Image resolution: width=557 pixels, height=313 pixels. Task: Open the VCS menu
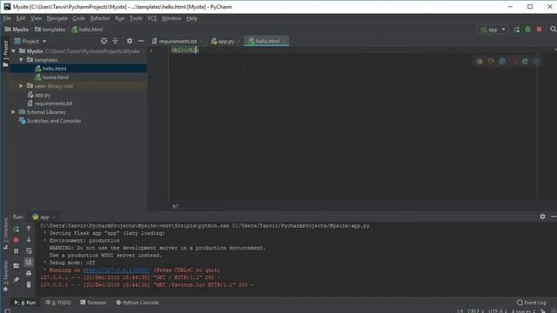[152, 18]
